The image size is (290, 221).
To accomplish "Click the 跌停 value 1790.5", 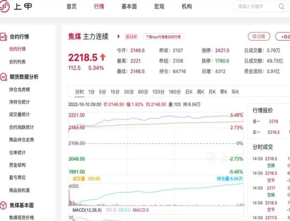I will [222, 61].
